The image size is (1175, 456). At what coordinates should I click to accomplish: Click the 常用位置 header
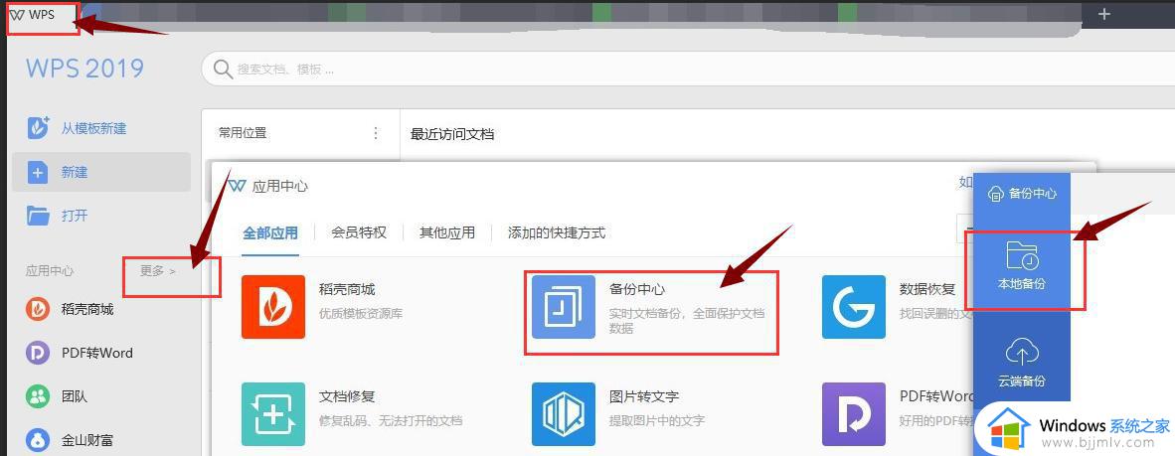coord(242,133)
